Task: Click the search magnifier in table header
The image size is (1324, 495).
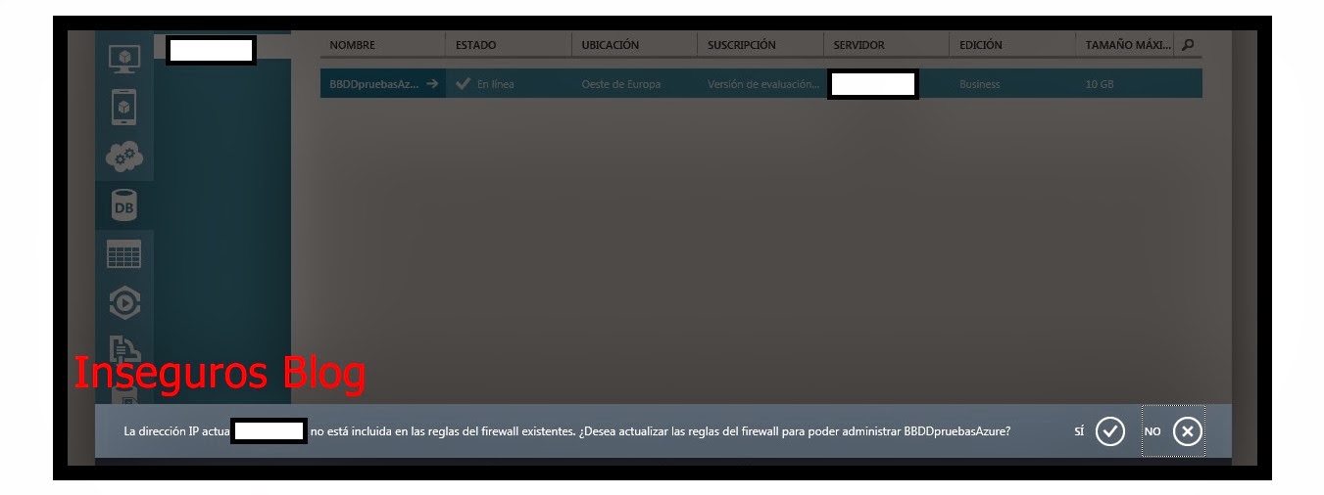Action: tap(1189, 45)
